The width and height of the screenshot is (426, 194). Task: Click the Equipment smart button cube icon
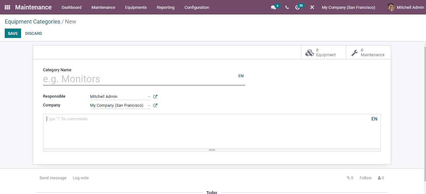310,52
